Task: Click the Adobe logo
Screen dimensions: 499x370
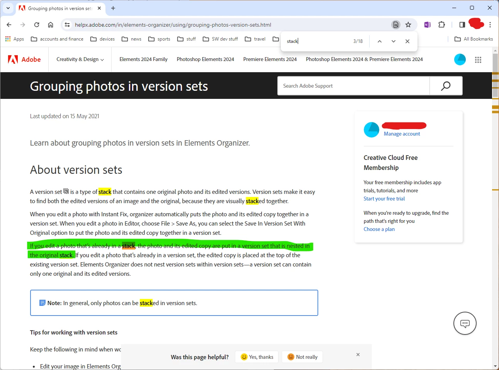Action: [x=24, y=59]
